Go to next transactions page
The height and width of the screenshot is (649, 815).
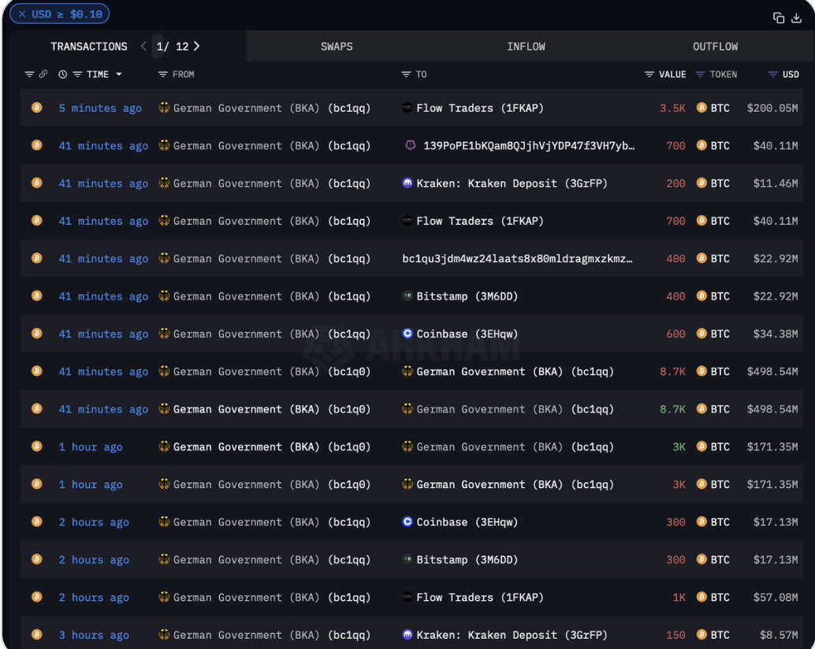[196, 47]
